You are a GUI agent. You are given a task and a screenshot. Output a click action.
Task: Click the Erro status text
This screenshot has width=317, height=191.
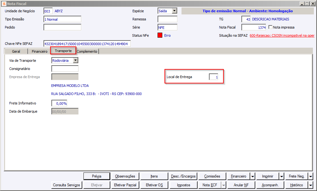click(x=167, y=35)
